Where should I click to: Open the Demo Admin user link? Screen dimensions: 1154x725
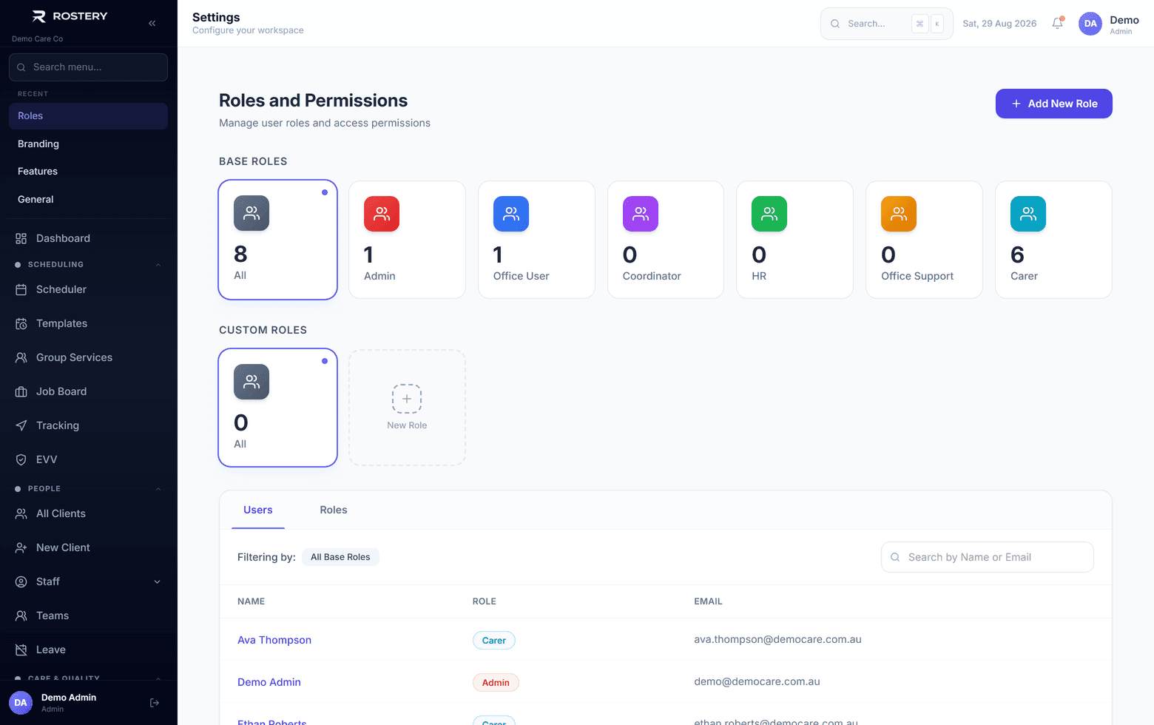tap(269, 682)
